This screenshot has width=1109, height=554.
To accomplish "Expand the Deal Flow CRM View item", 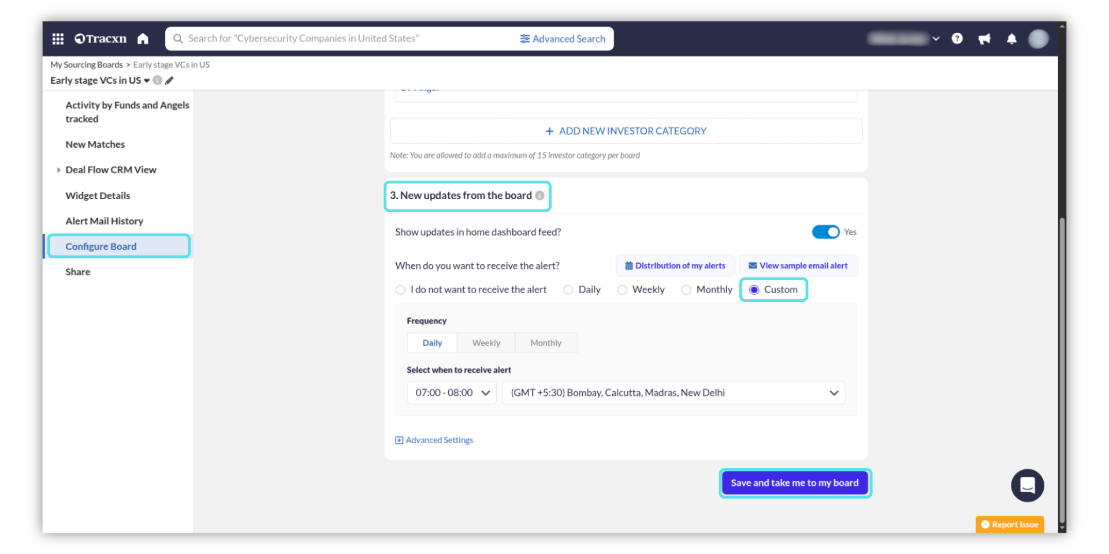I will point(59,170).
